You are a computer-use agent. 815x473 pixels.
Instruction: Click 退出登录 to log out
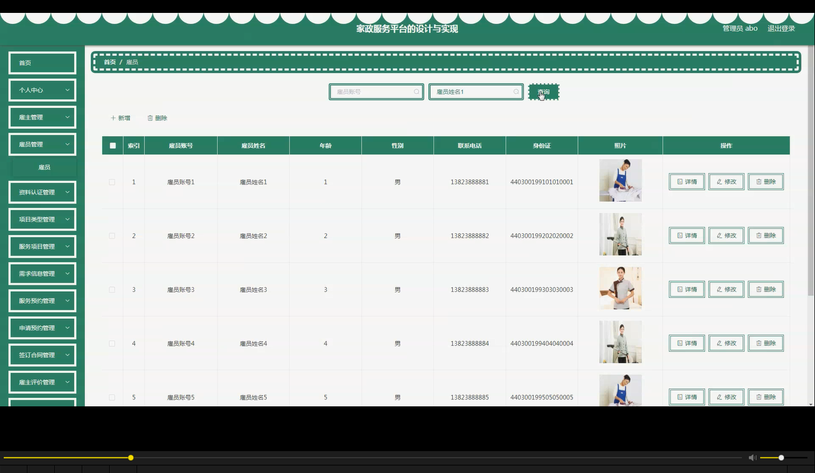(781, 28)
